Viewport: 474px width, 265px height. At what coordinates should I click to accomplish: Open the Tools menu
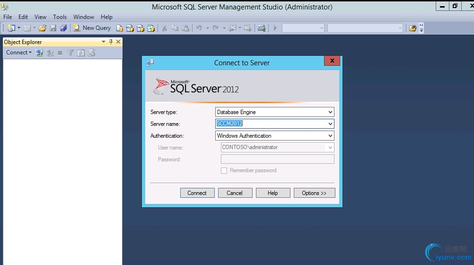pos(60,17)
